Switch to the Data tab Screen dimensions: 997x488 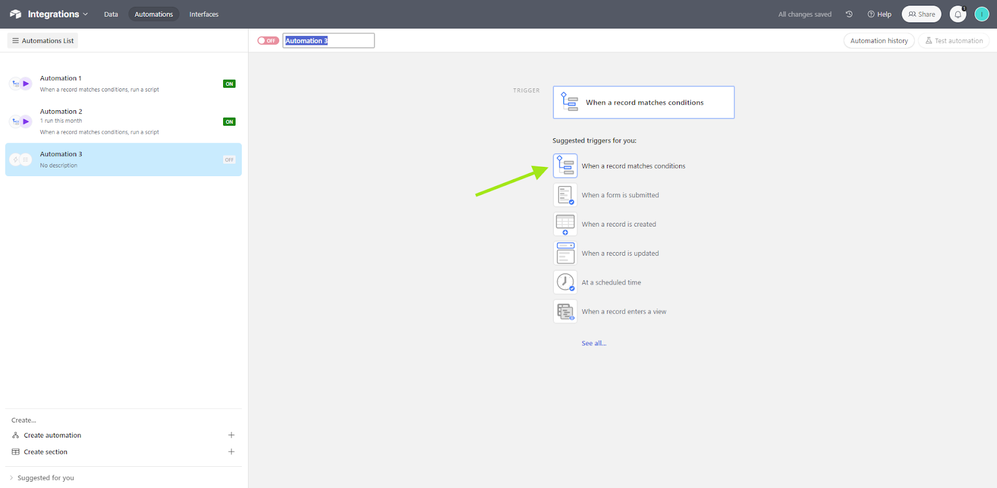point(111,14)
